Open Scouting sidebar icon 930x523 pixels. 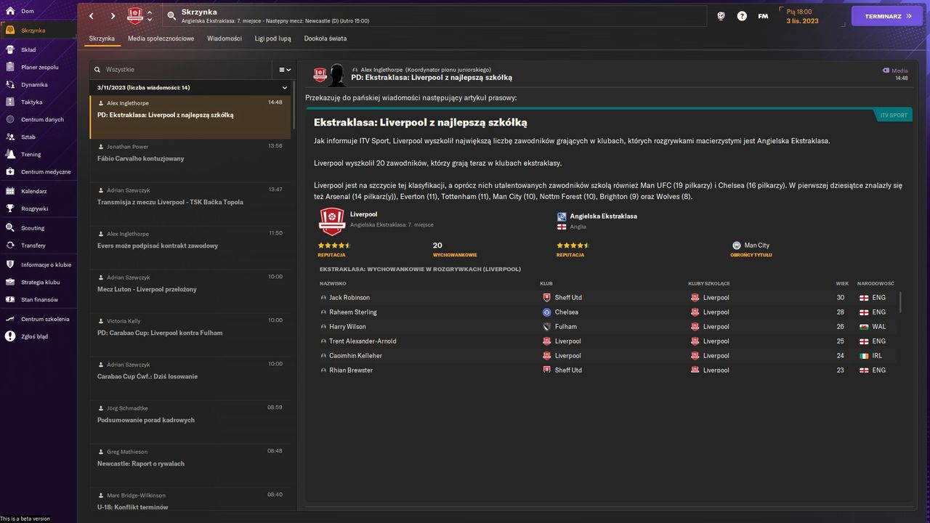(x=10, y=228)
